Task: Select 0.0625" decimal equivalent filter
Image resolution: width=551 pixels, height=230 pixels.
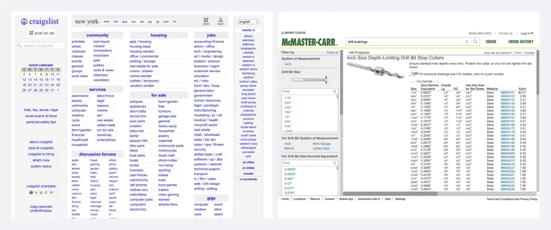Action: pos(290,169)
